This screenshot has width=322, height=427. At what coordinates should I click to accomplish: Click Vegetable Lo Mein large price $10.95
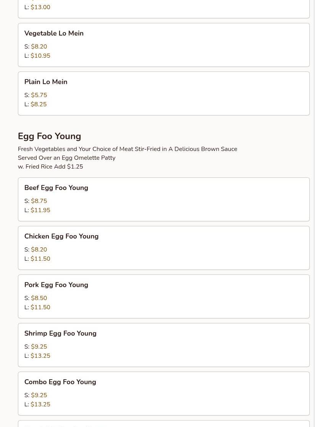tap(40, 56)
